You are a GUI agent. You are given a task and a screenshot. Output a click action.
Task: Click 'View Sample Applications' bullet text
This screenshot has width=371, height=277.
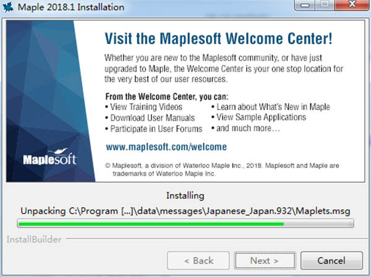[261, 117]
